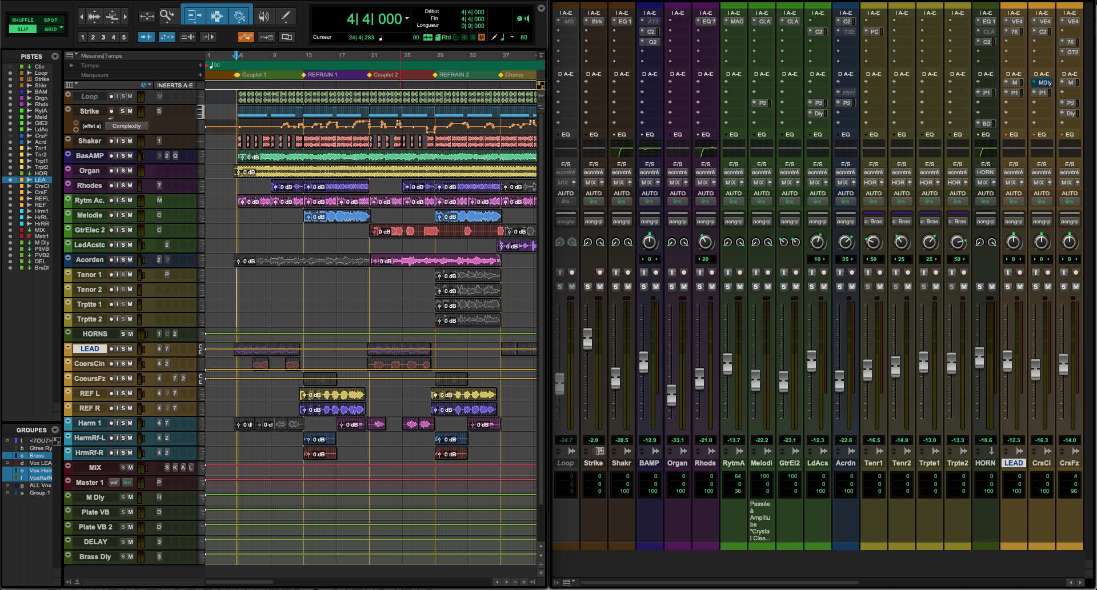The width and height of the screenshot is (1097, 590).
Task: Click the audio waveform zoom icon
Action: point(94,17)
